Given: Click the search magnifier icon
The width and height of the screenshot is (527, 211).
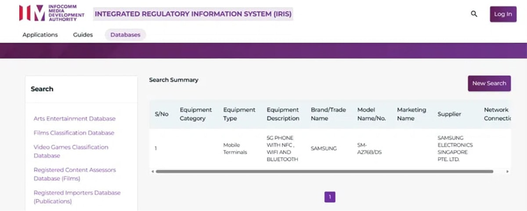Looking at the screenshot, I should [474, 14].
